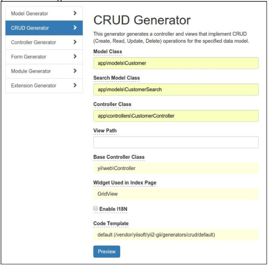The height and width of the screenshot is (265, 268).
Task: Go to Controller Generator in sidebar
Action: (44, 42)
